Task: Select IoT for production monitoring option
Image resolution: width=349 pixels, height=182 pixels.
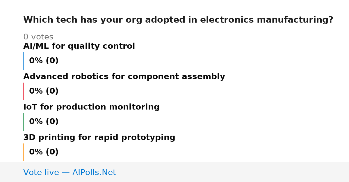Action: [x=91, y=107]
